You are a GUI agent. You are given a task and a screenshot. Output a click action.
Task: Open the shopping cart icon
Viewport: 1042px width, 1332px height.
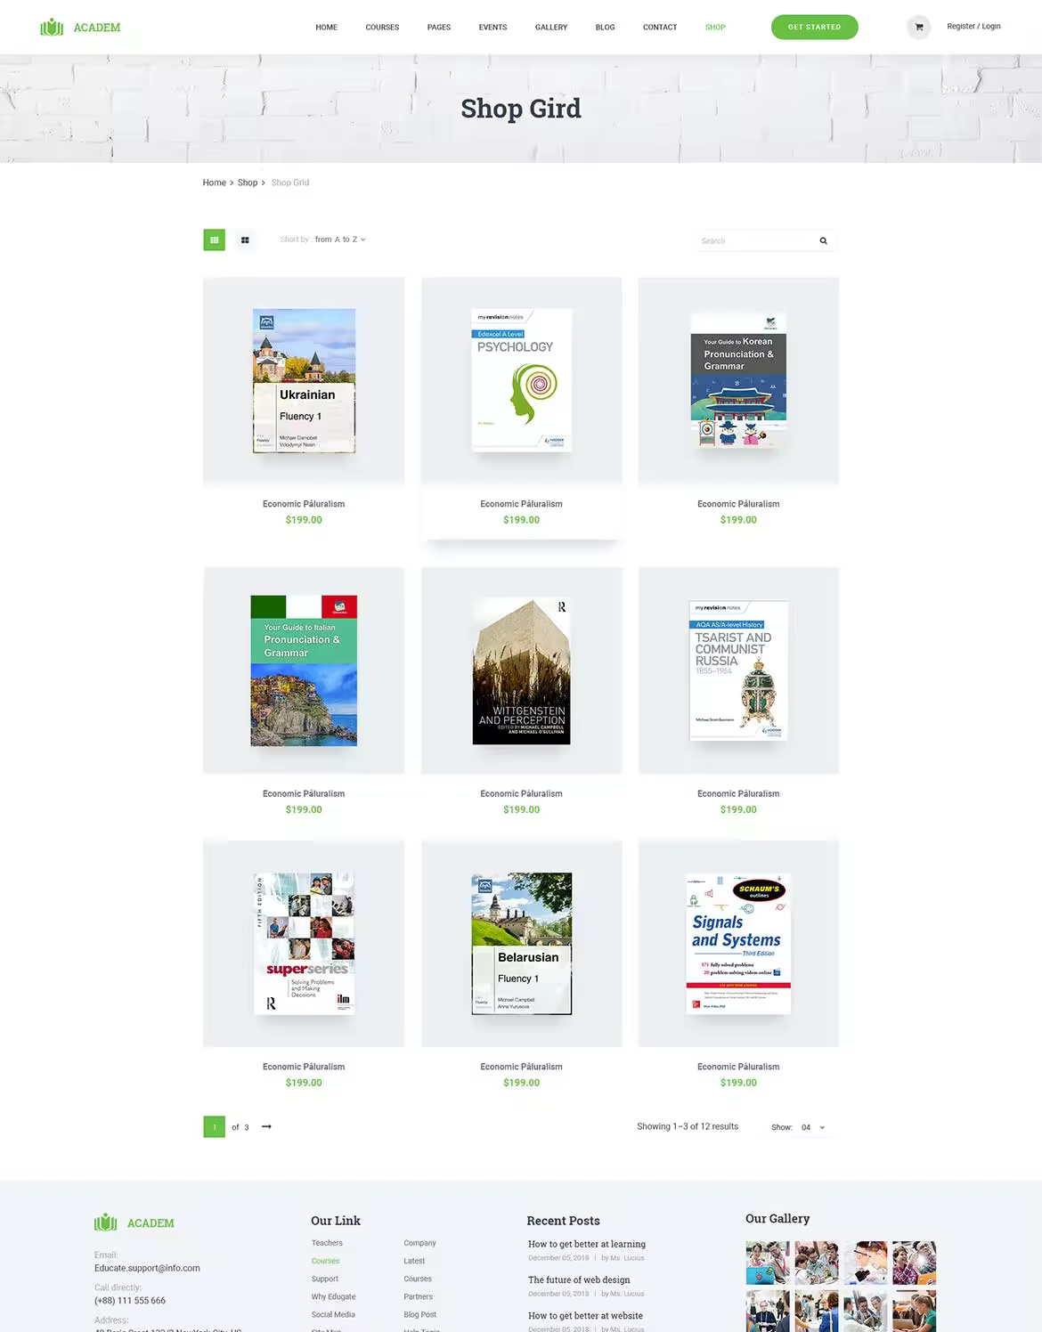918,27
